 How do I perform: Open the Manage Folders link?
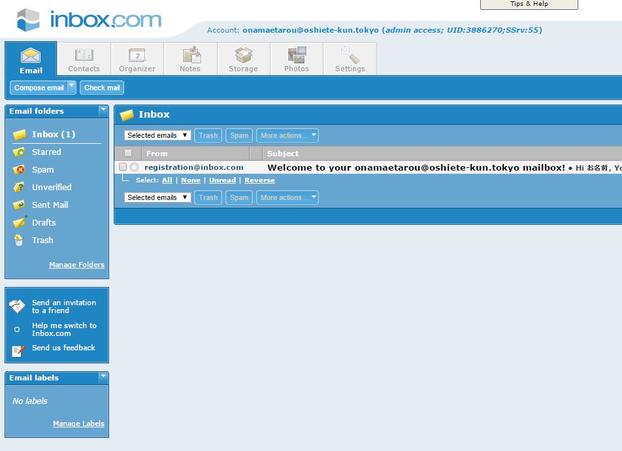(x=76, y=265)
